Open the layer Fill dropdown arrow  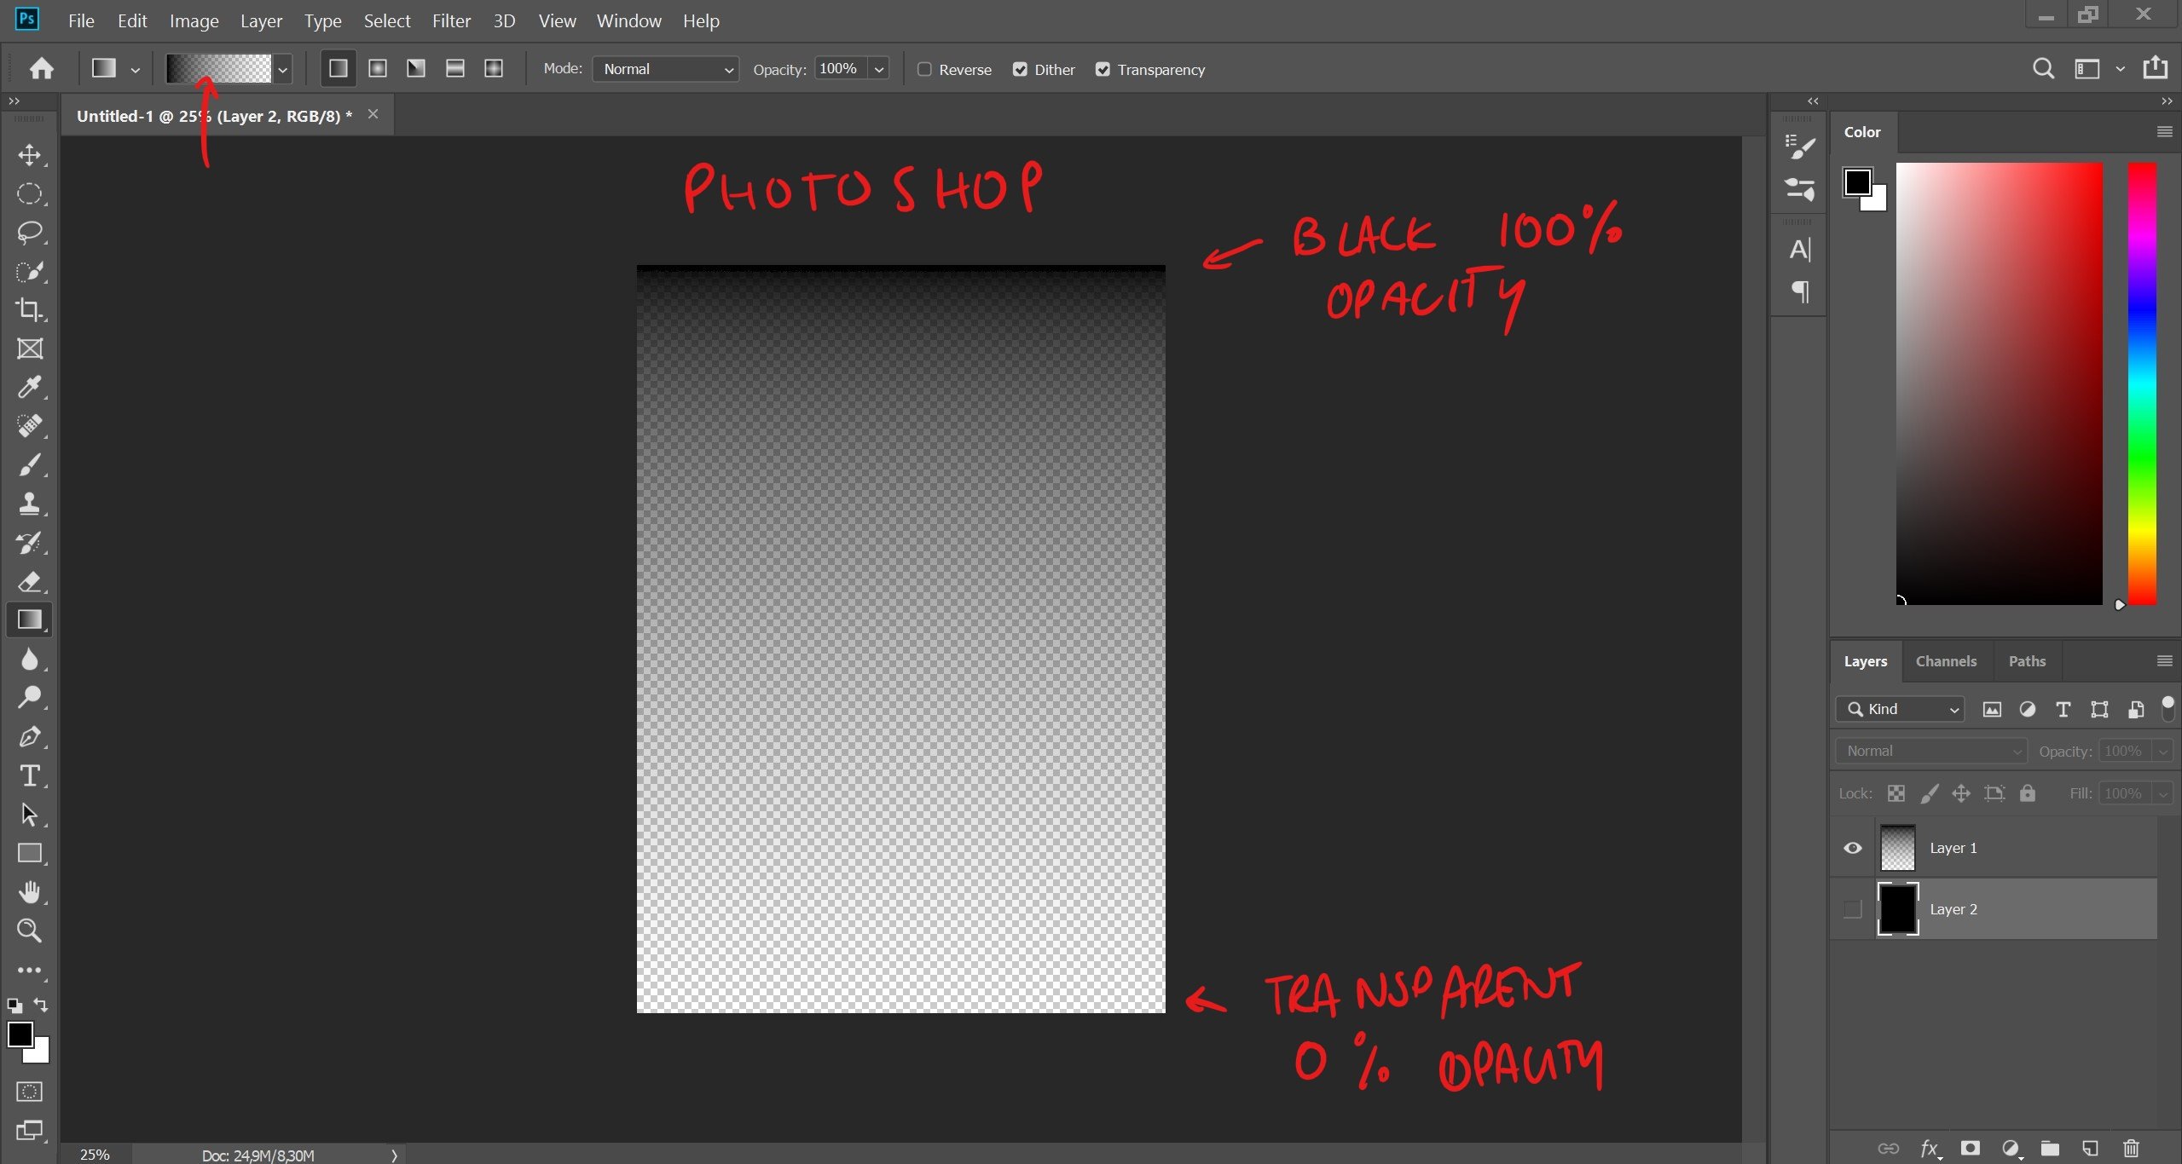[x=2163, y=793]
